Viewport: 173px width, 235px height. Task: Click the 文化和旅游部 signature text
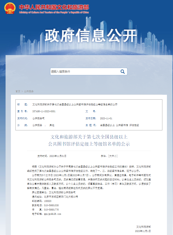click(143, 227)
